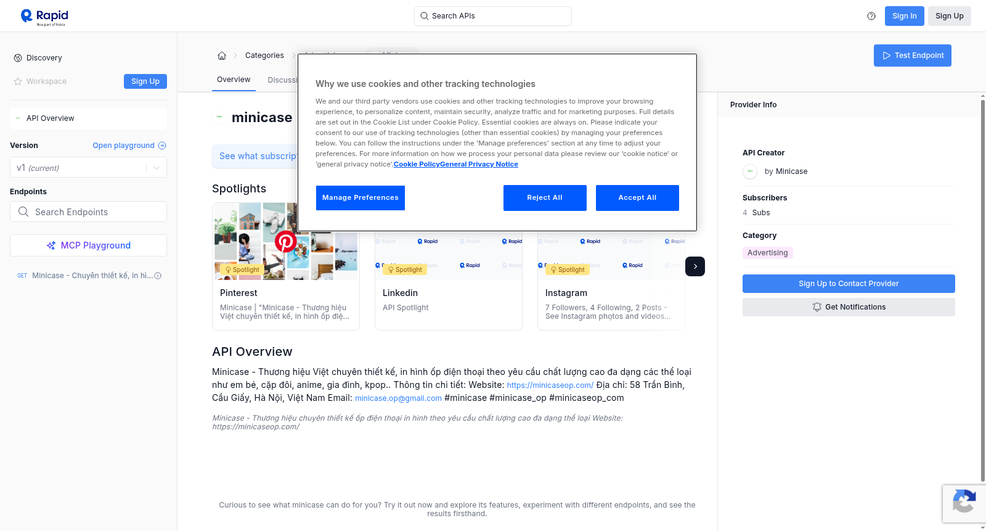This screenshot has width=986, height=531.
Task: Click Open playground link
Action: click(x=129, y=146)
